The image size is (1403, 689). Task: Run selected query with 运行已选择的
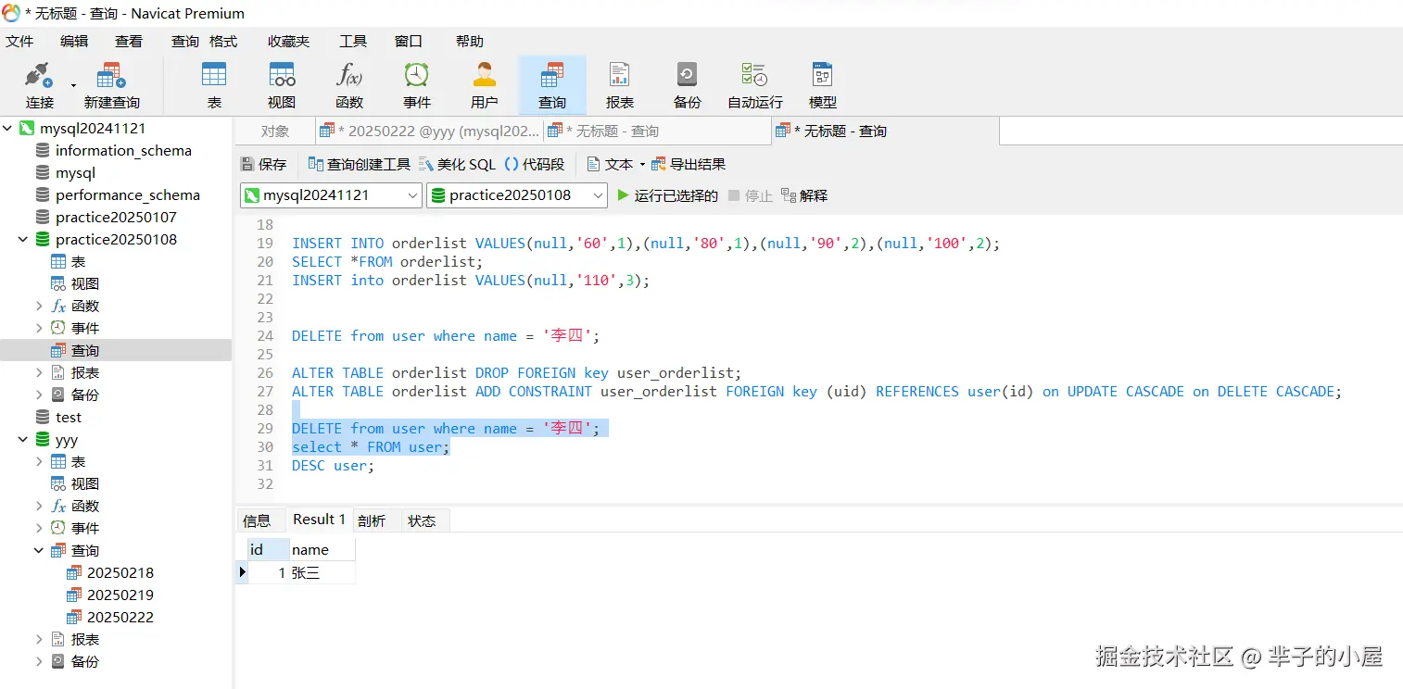click(668, 195)
